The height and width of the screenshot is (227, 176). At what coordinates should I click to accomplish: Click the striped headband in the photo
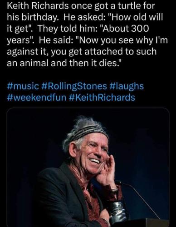point(91,131)
